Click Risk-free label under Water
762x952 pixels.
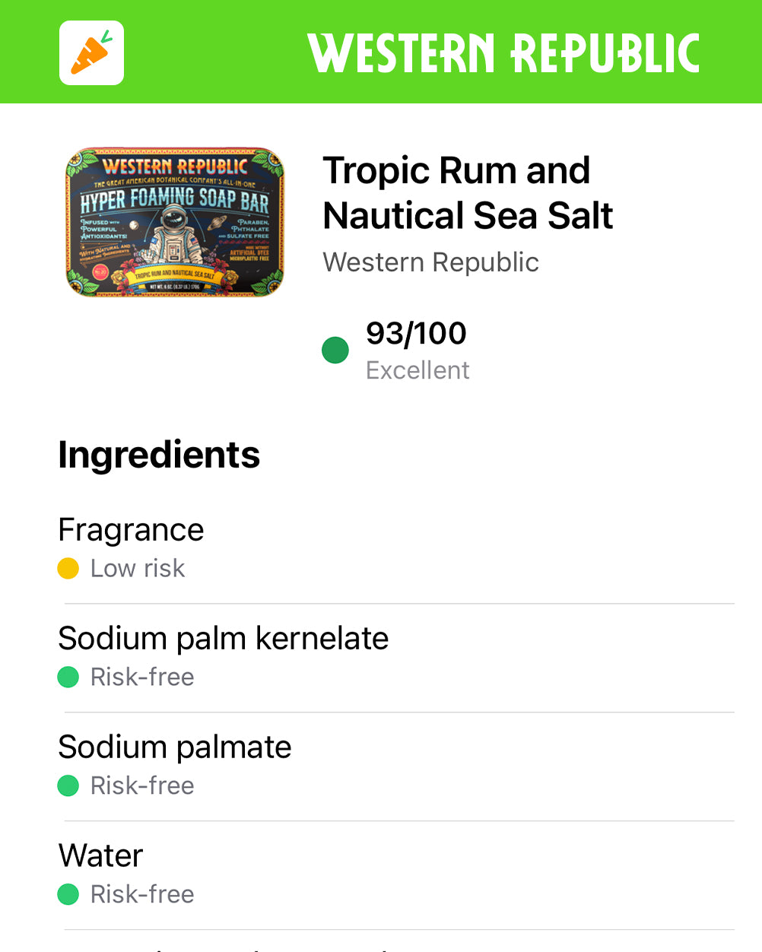(x=142, y=894)
